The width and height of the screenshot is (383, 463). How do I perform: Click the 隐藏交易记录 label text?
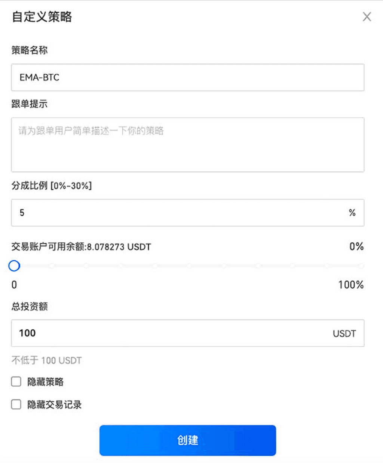coord(54,405)
